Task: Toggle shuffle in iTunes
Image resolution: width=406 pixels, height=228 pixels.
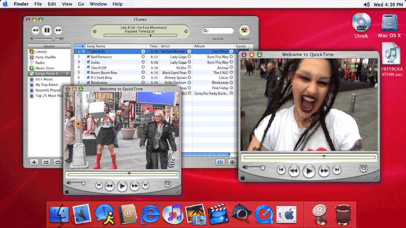Action: 46,163
